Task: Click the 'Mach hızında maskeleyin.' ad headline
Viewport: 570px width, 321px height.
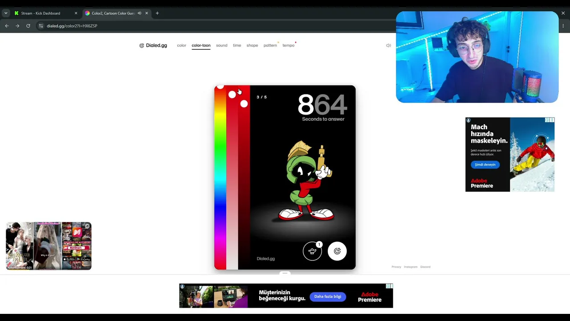Action: (489, 134)
